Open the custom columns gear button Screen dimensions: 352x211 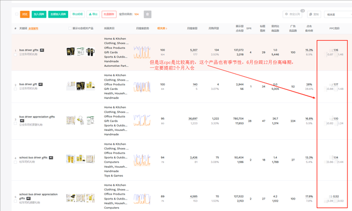pyautogui.click(x=292, y=14)
